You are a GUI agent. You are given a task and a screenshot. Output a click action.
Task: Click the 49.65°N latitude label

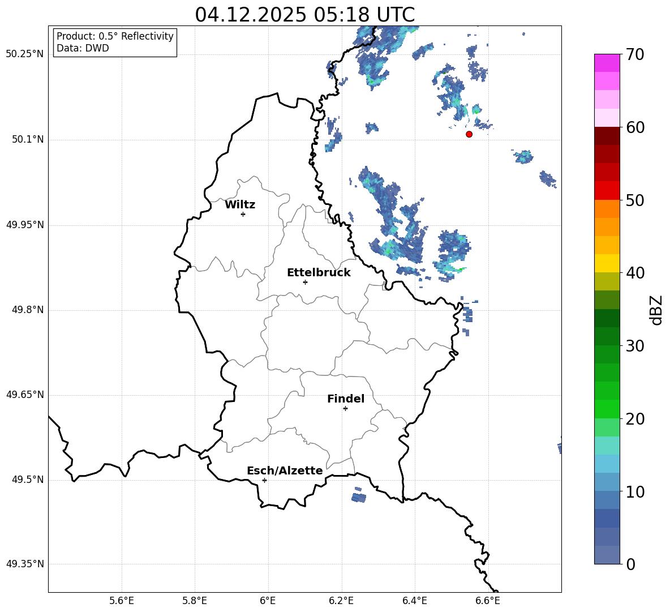pyautogui.click(x=25, y=395)
